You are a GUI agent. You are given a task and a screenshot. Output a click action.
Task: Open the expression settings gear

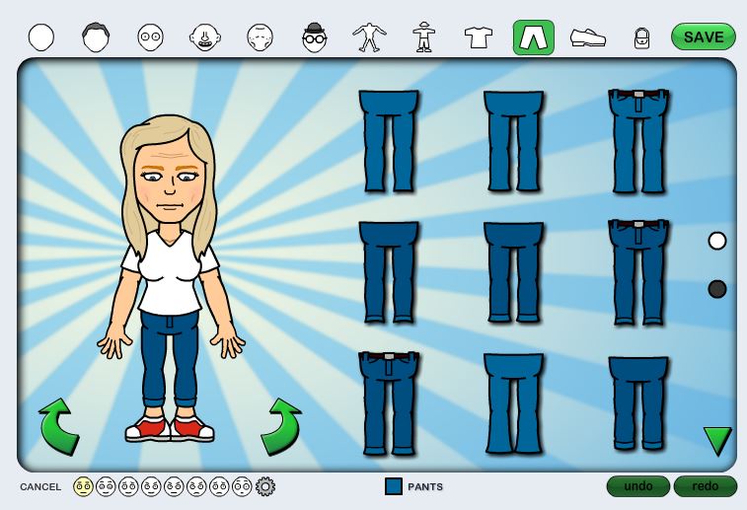click(x=265, y=486)
